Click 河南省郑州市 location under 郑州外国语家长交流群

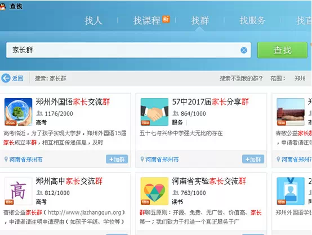tap(26, 159)
